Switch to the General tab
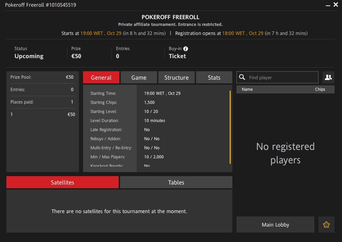342x242 pixels. point(101,77)
